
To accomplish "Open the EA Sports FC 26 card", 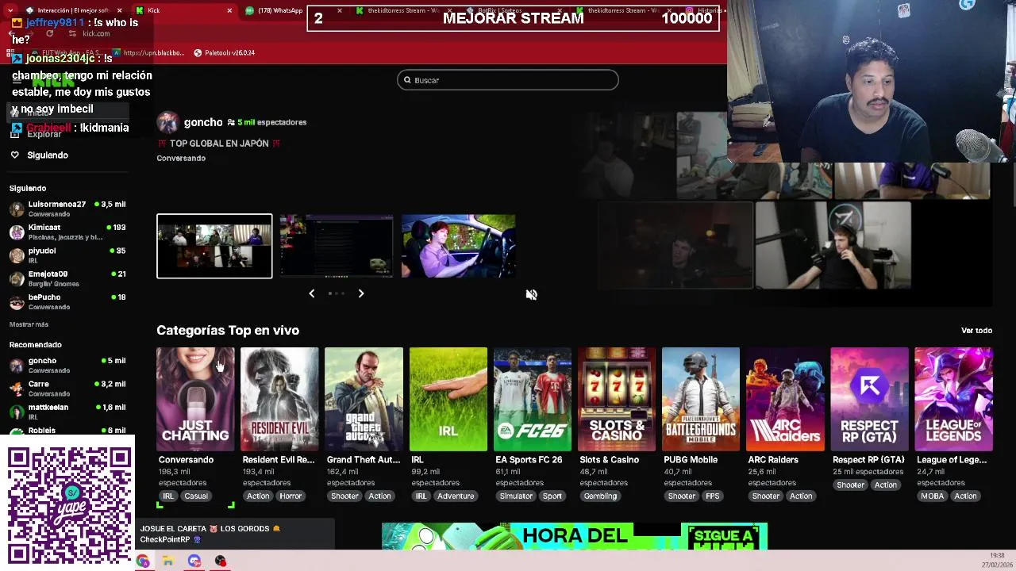I will [x=532, y=399].
